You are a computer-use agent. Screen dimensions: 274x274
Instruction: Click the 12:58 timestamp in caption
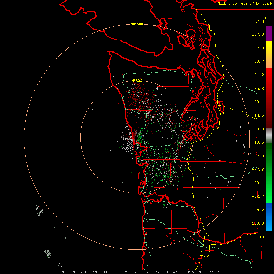click(x=212, y=272)
